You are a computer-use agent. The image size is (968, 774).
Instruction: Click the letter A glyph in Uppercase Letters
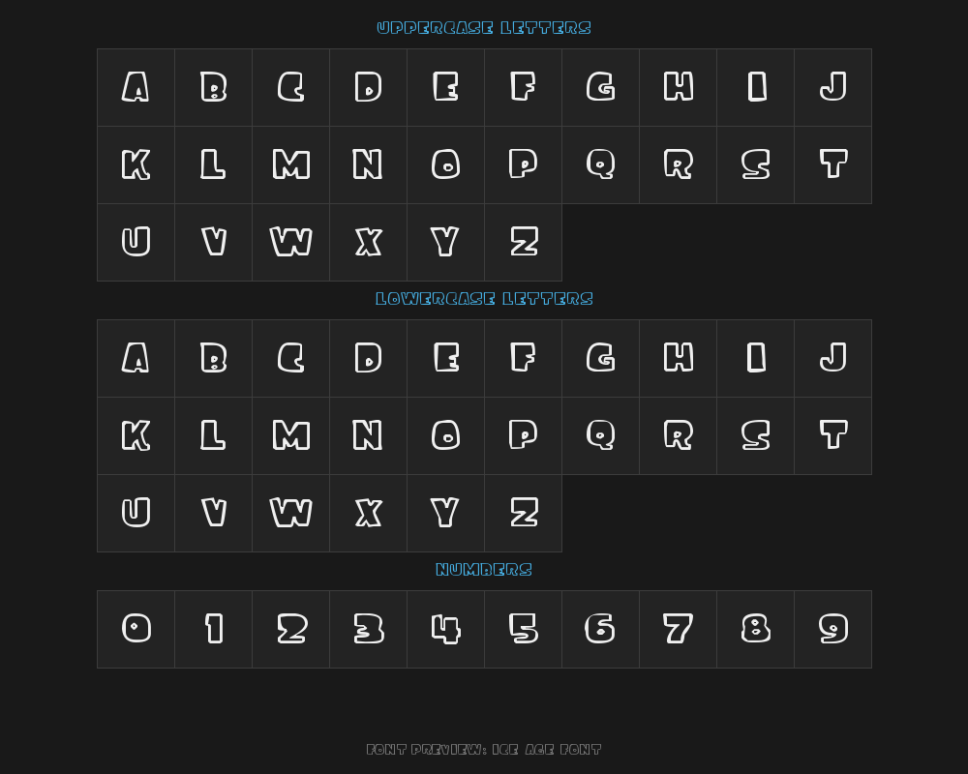(136, 87)
